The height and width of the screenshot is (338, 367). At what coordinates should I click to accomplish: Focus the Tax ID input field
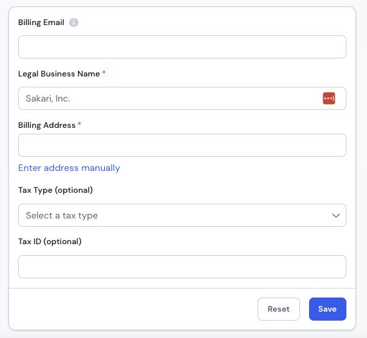pos(182,267)
